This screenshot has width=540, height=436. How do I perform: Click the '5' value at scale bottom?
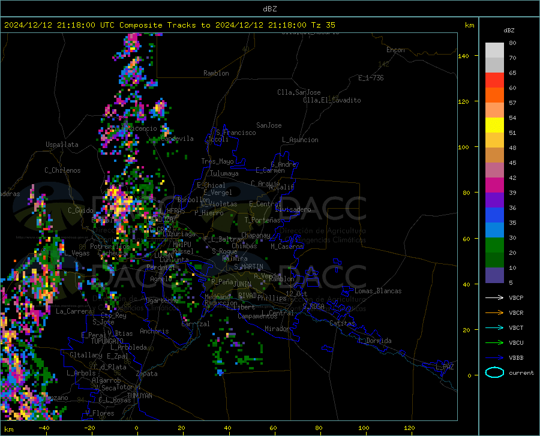coord(511,283)
